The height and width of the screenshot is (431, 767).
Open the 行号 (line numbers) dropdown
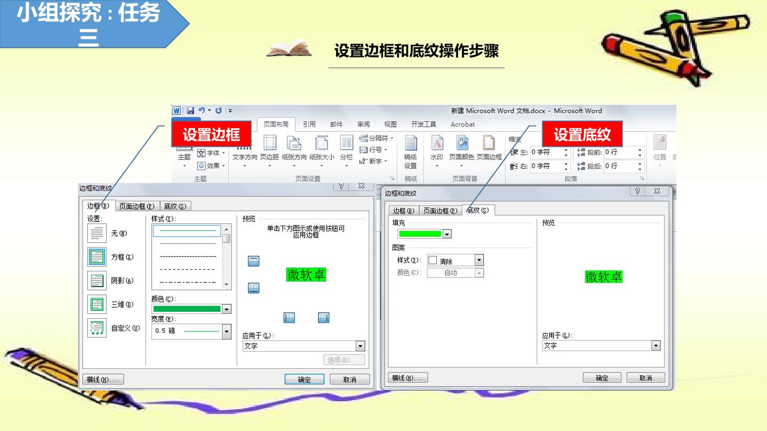pos(374,150)
